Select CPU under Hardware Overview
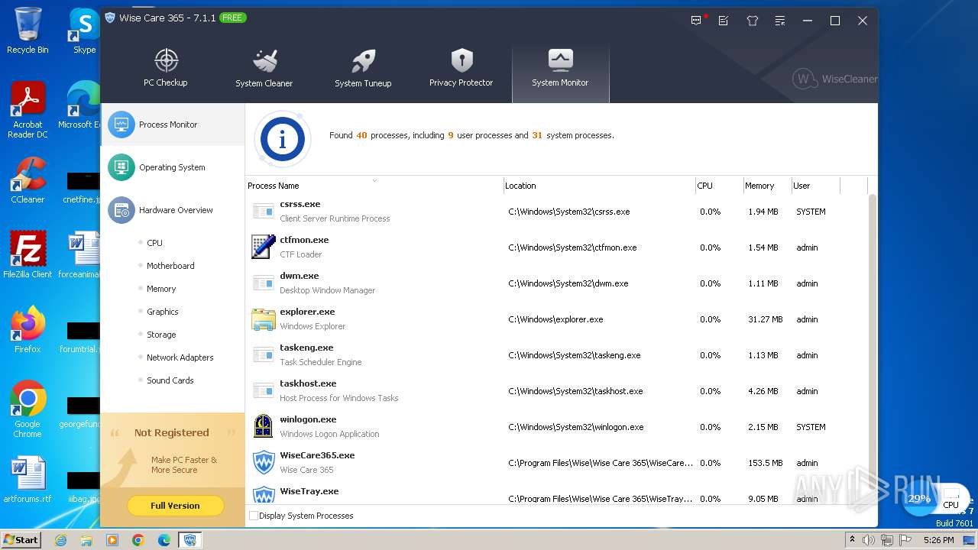 (154, 243)
